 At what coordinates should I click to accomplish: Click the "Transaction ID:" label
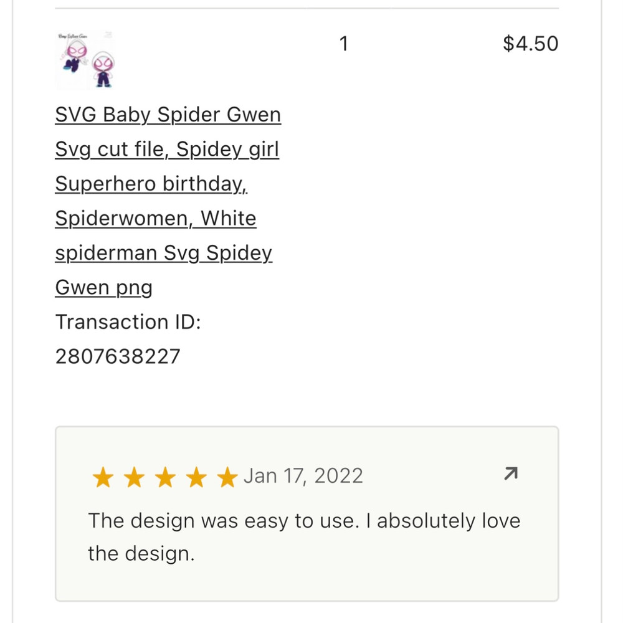coord(128,322)
